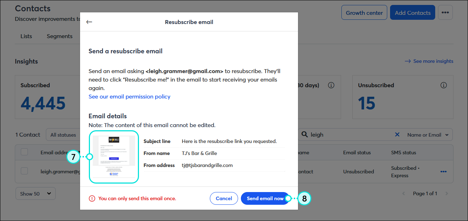The width and height of the screenshot is (468, 221).
Task: Clear the leigh search with X
Action: pyautogui.click(x=397, y=135)
